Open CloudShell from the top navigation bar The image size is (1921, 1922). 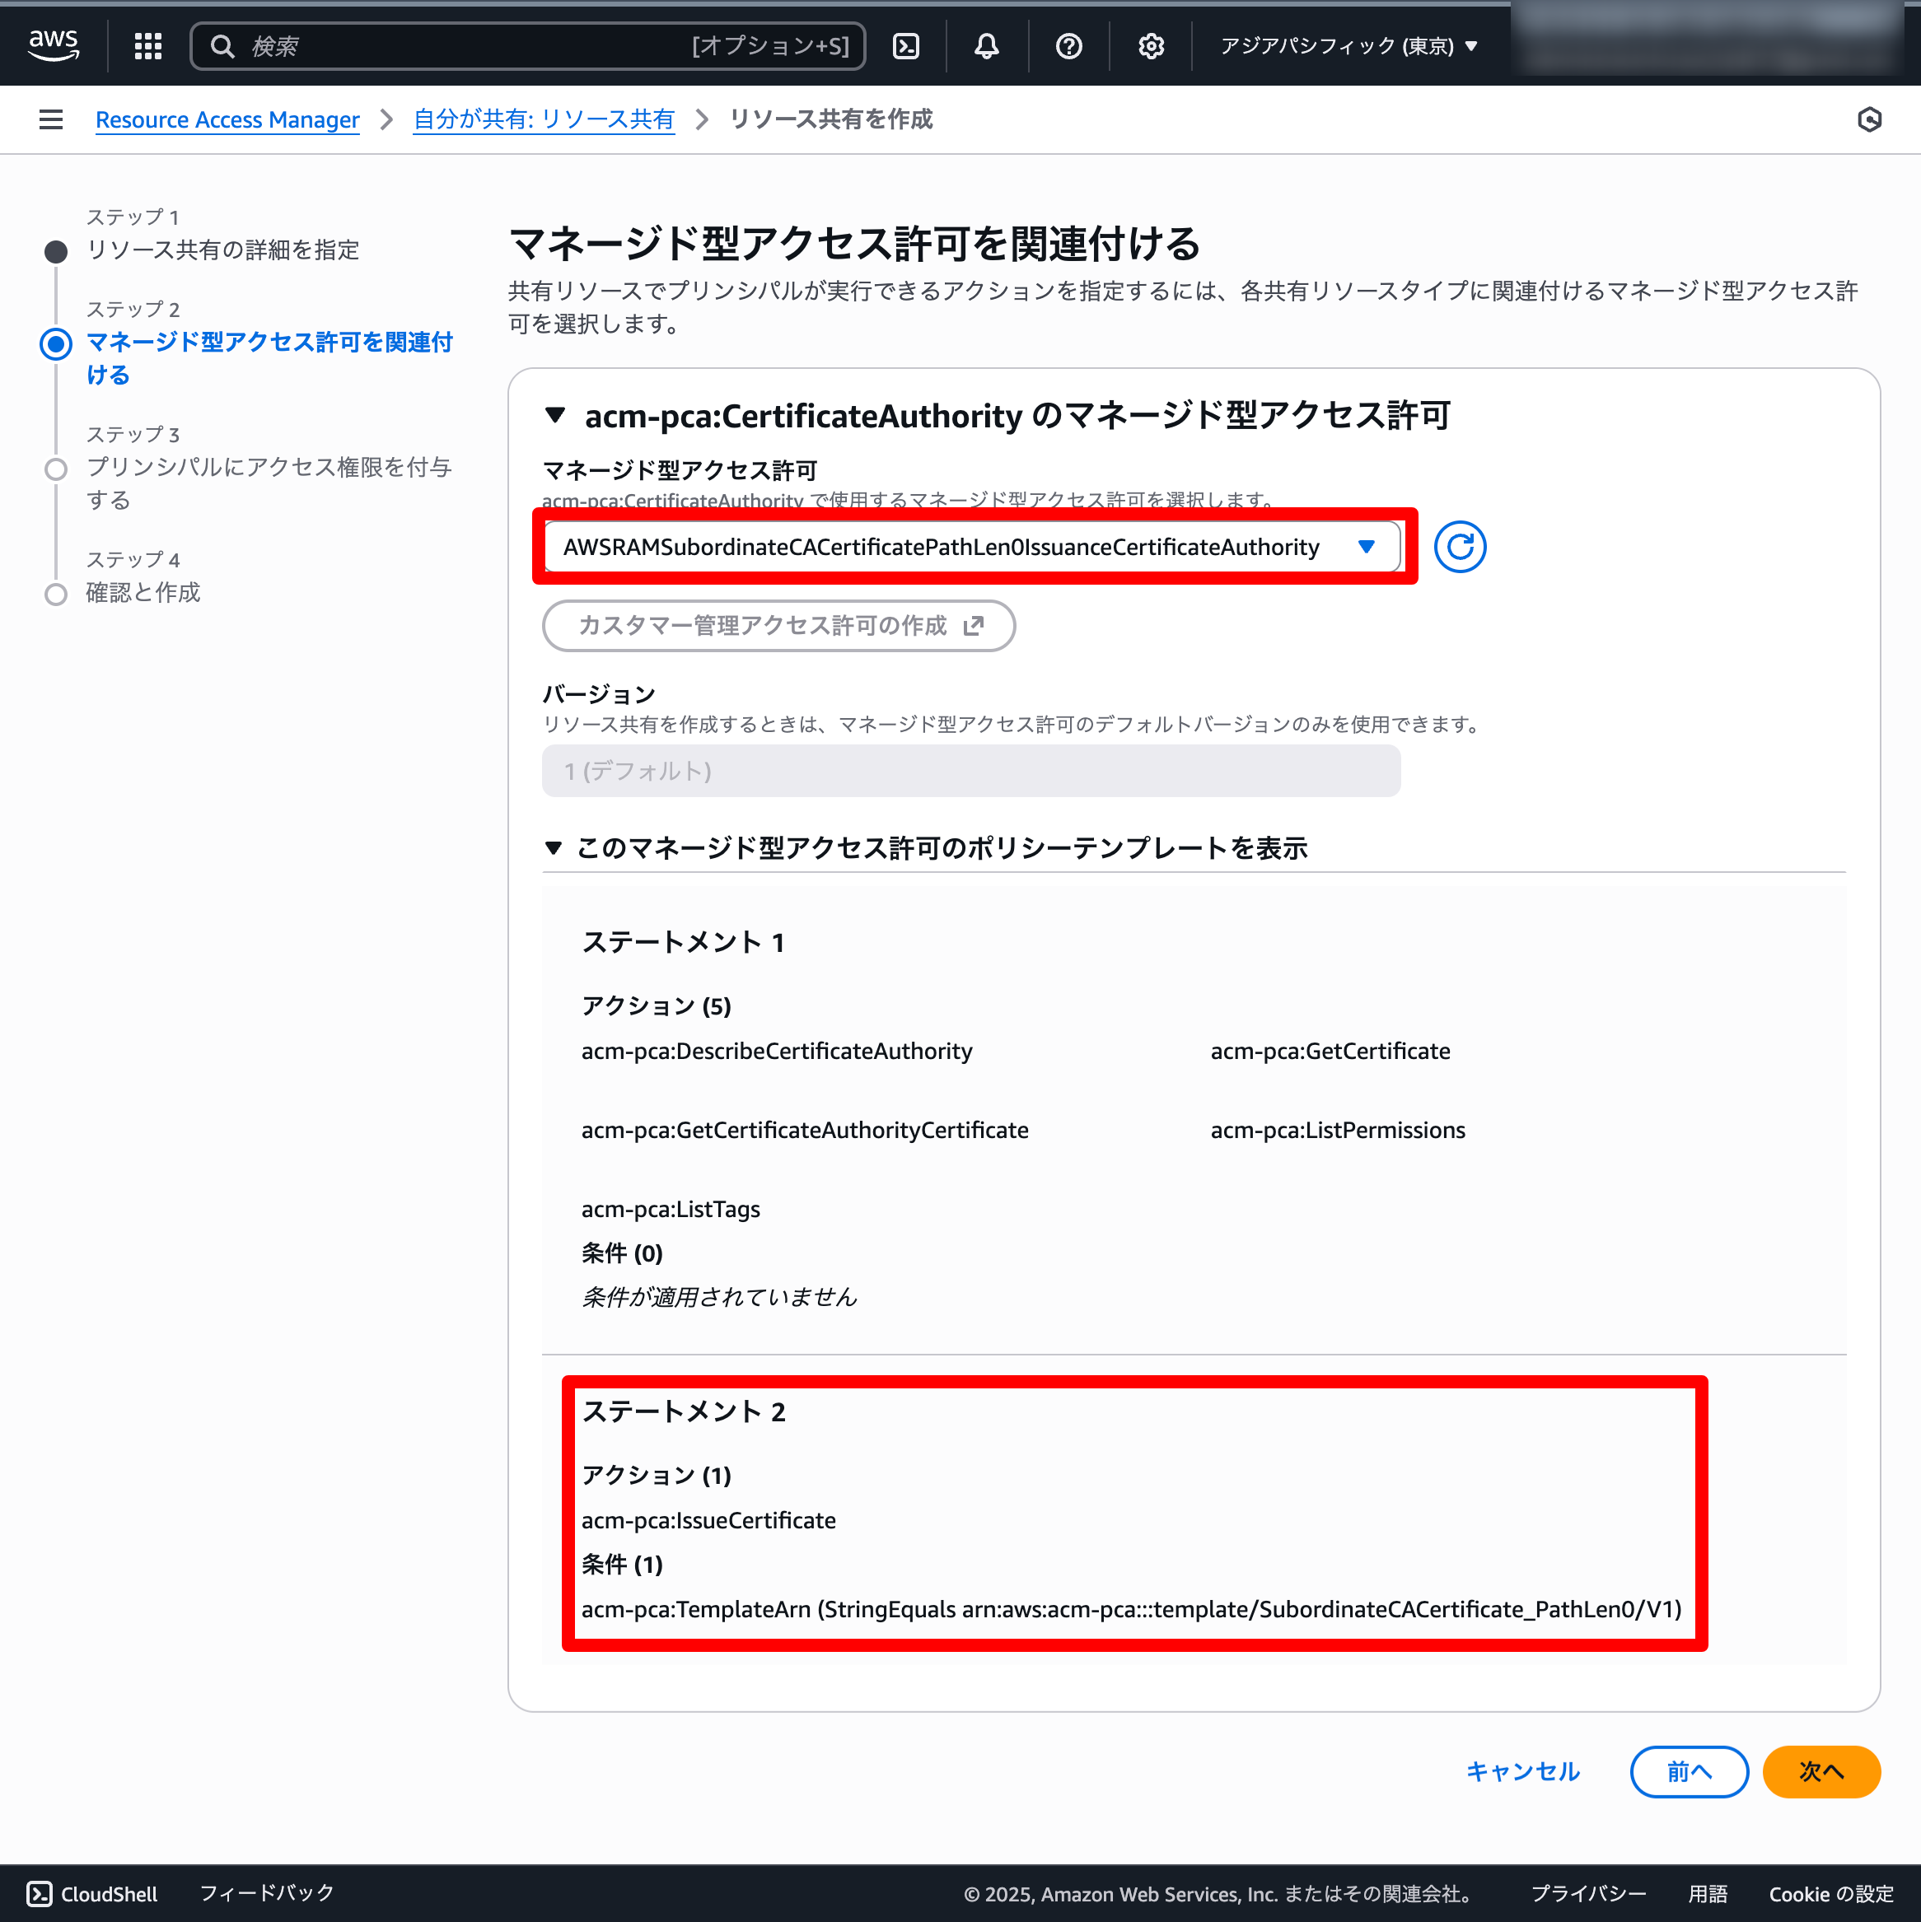click(906, 44)
